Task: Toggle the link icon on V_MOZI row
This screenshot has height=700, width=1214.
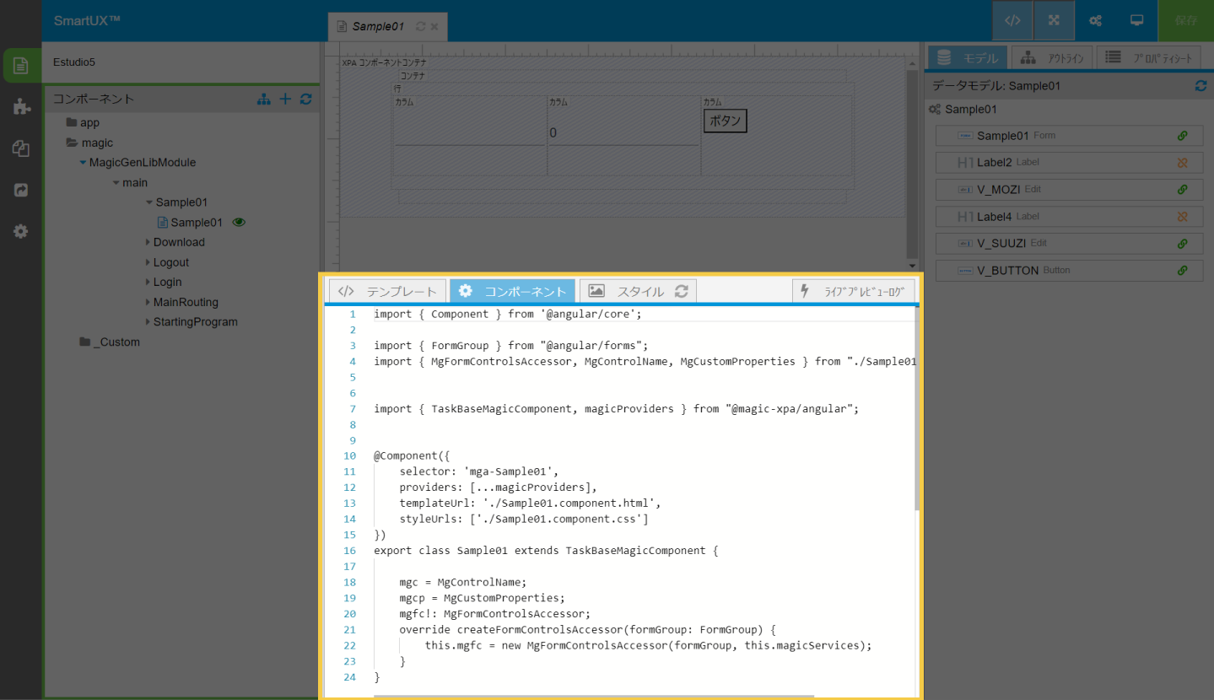Action: pos(1182,190)
